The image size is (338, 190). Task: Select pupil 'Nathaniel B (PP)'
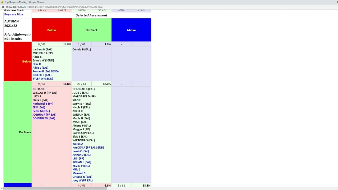tap(43, 104)
